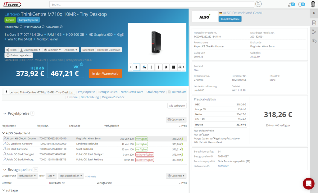Click the main product image
Viewport: 318px width, 193px height.
(x=157, y=42)
